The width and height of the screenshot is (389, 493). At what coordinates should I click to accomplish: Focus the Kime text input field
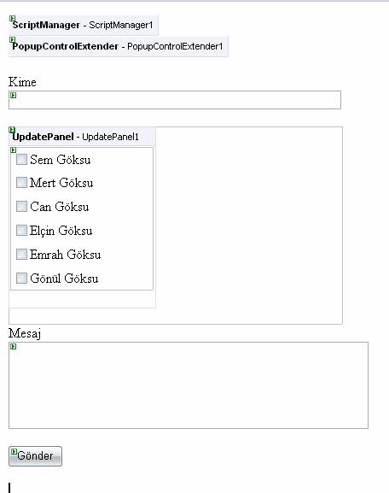[x=175, y=100]
